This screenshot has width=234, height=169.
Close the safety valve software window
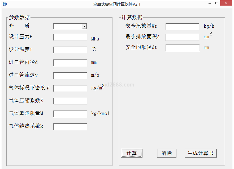(x=226, y=3)
